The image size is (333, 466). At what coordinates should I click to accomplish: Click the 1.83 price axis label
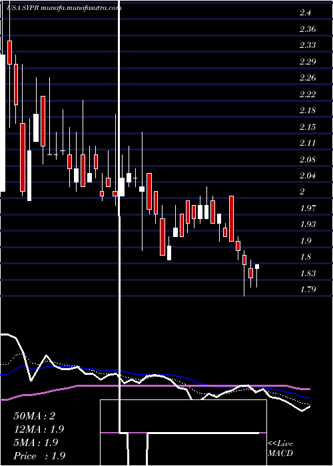coord(307,274)
